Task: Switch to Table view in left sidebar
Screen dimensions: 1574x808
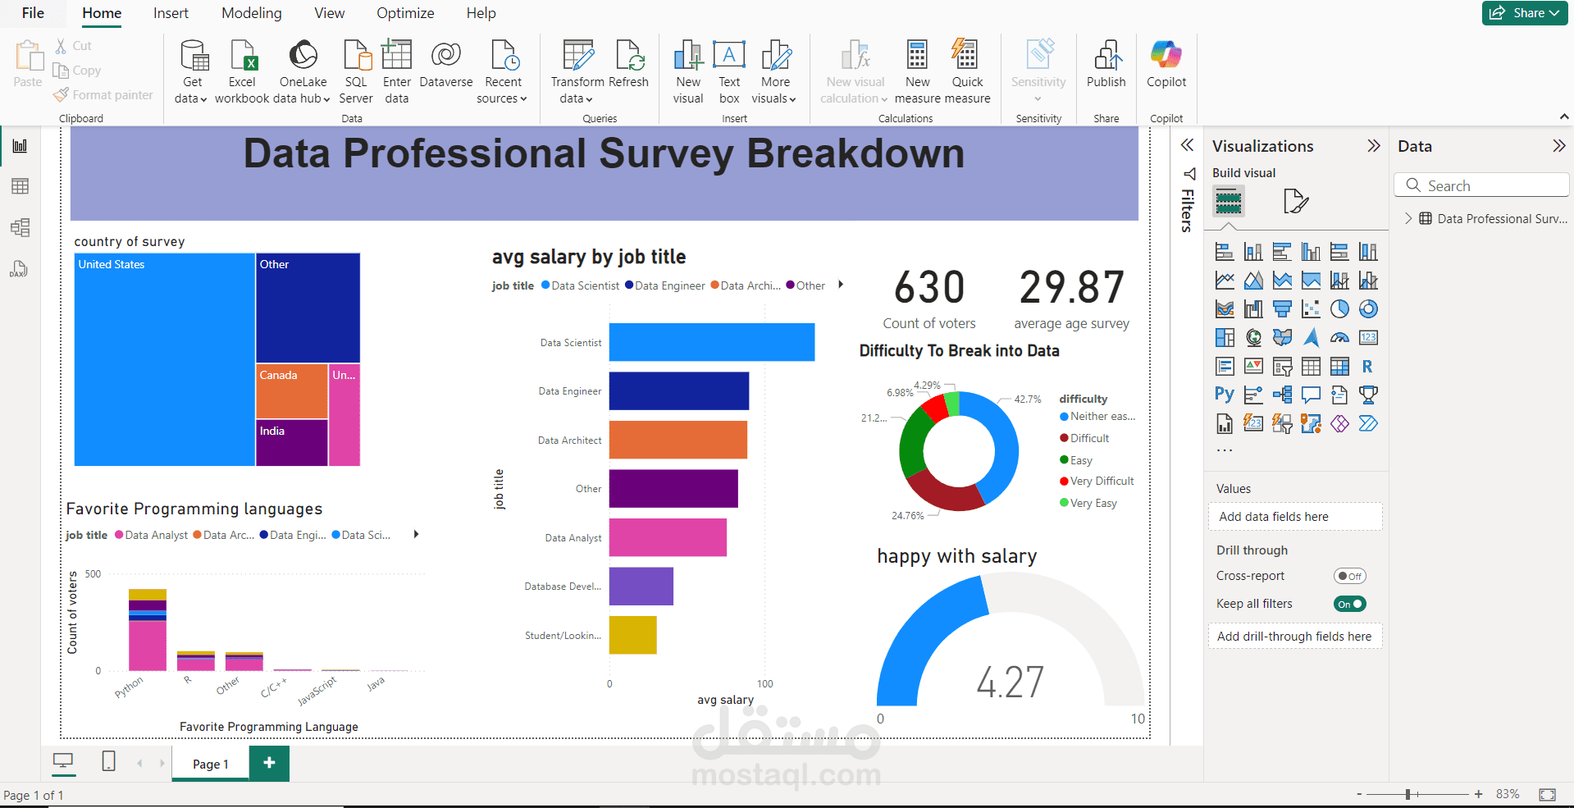Action: (20, 186)
